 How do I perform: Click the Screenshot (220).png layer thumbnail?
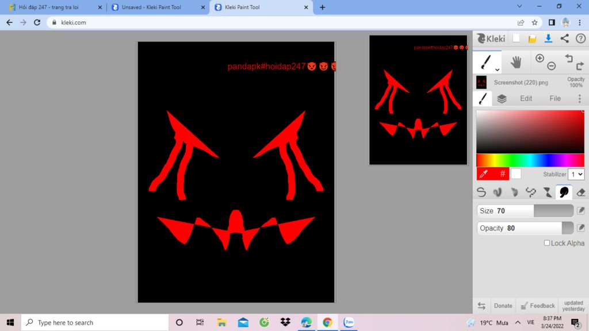[481, 82]
